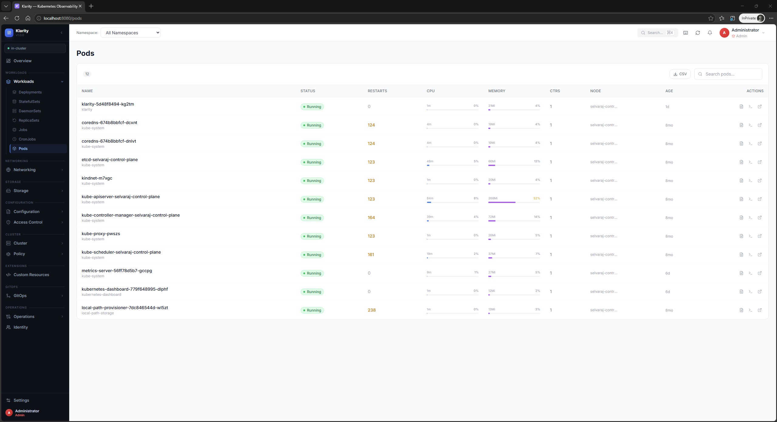Click browser home button

coord(28,18)
